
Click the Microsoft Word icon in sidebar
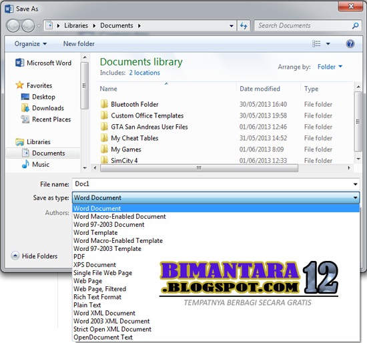[x=19, y=63]
